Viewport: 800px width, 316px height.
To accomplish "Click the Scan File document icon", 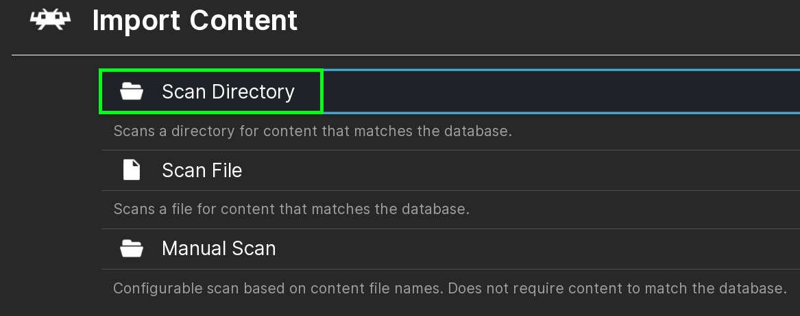I will tap(131, 170).
